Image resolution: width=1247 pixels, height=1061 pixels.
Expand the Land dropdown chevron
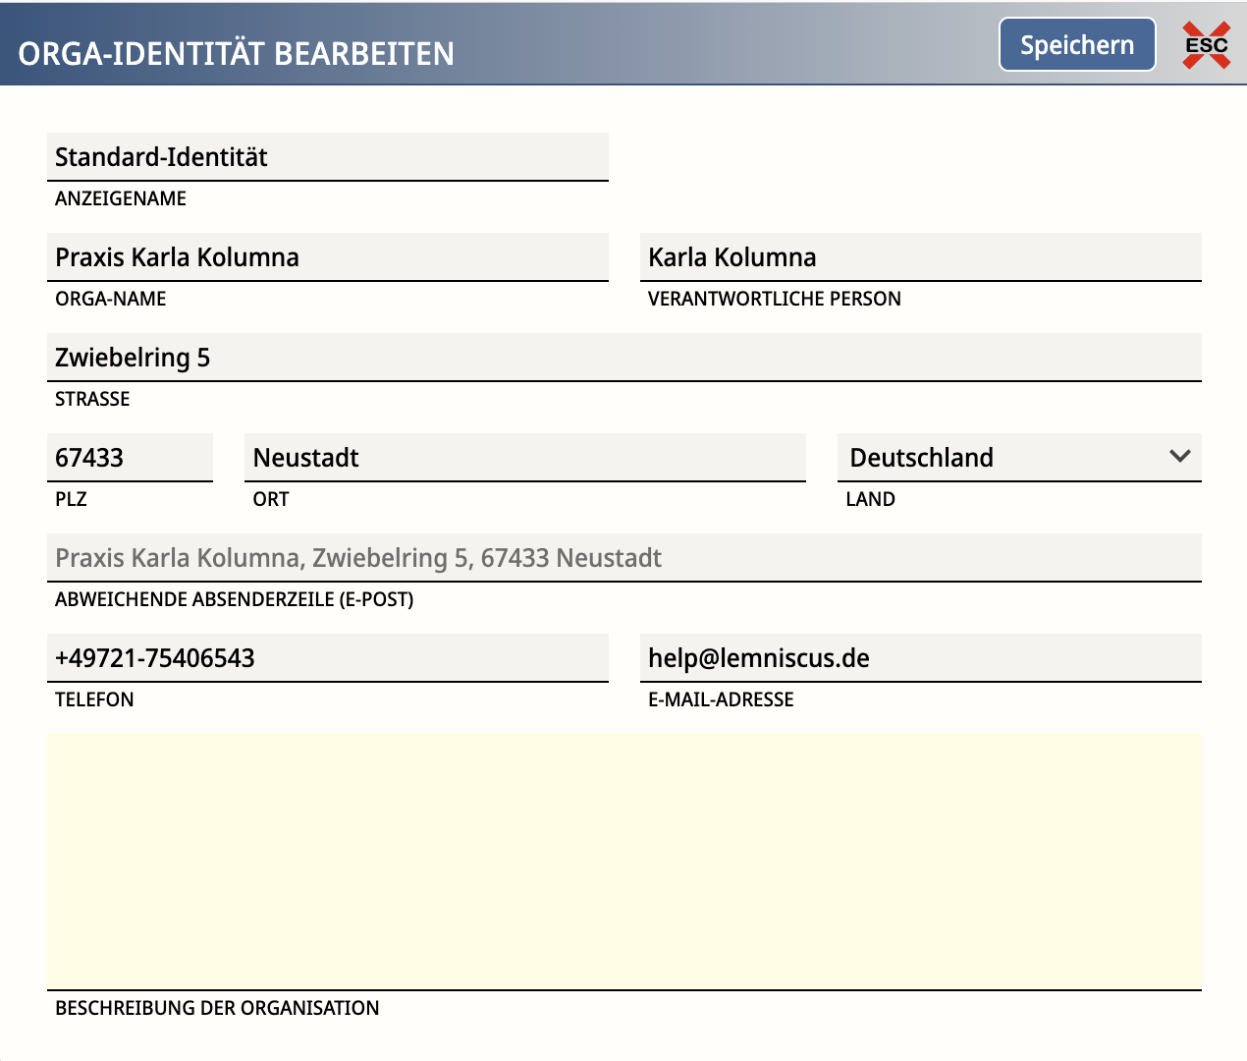coord(1180,457)
